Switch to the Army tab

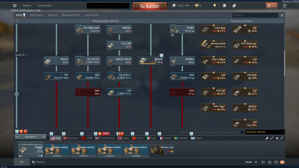pos(21,15)
